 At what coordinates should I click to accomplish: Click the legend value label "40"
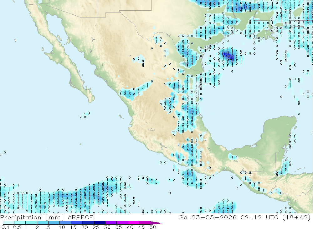(x=130, y=227)
